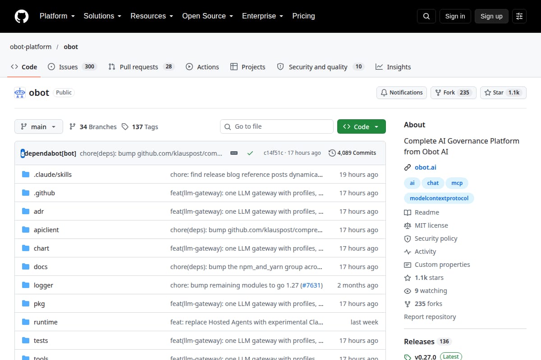Switch to the Issues tab
Screen dimensions: 541x360
(72, 67)
